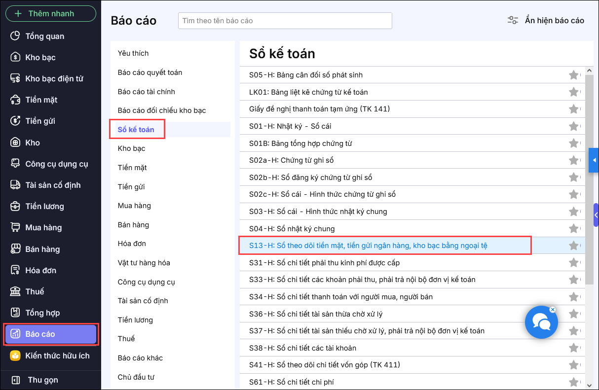Click the Mua hàng cart icon
Viewport: 599px width, 390px height.
16,227
